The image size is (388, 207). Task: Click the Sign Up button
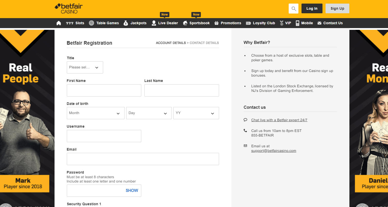[x=337, y=8]
